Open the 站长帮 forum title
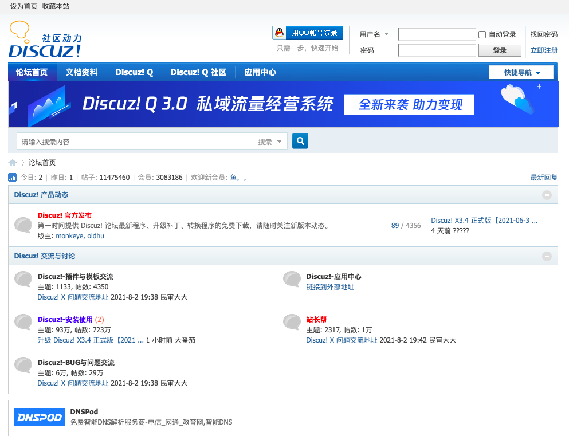 316,319
